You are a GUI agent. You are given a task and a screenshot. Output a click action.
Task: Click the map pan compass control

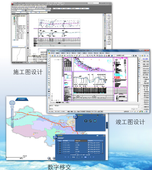[x=12, y=103]
